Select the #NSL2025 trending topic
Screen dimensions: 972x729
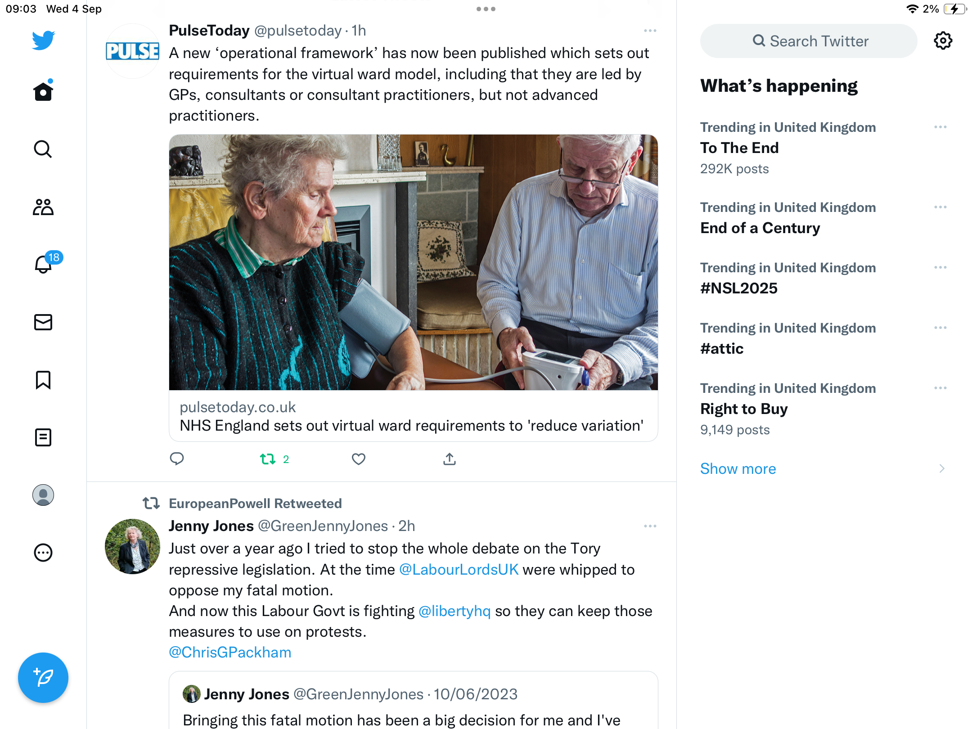click(739, 288)
